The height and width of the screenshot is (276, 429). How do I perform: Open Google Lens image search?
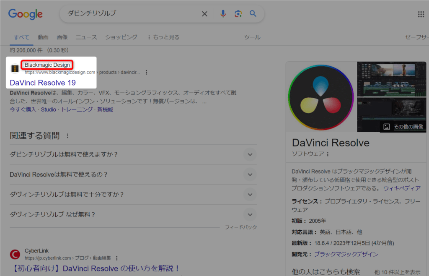click(238, 14)
